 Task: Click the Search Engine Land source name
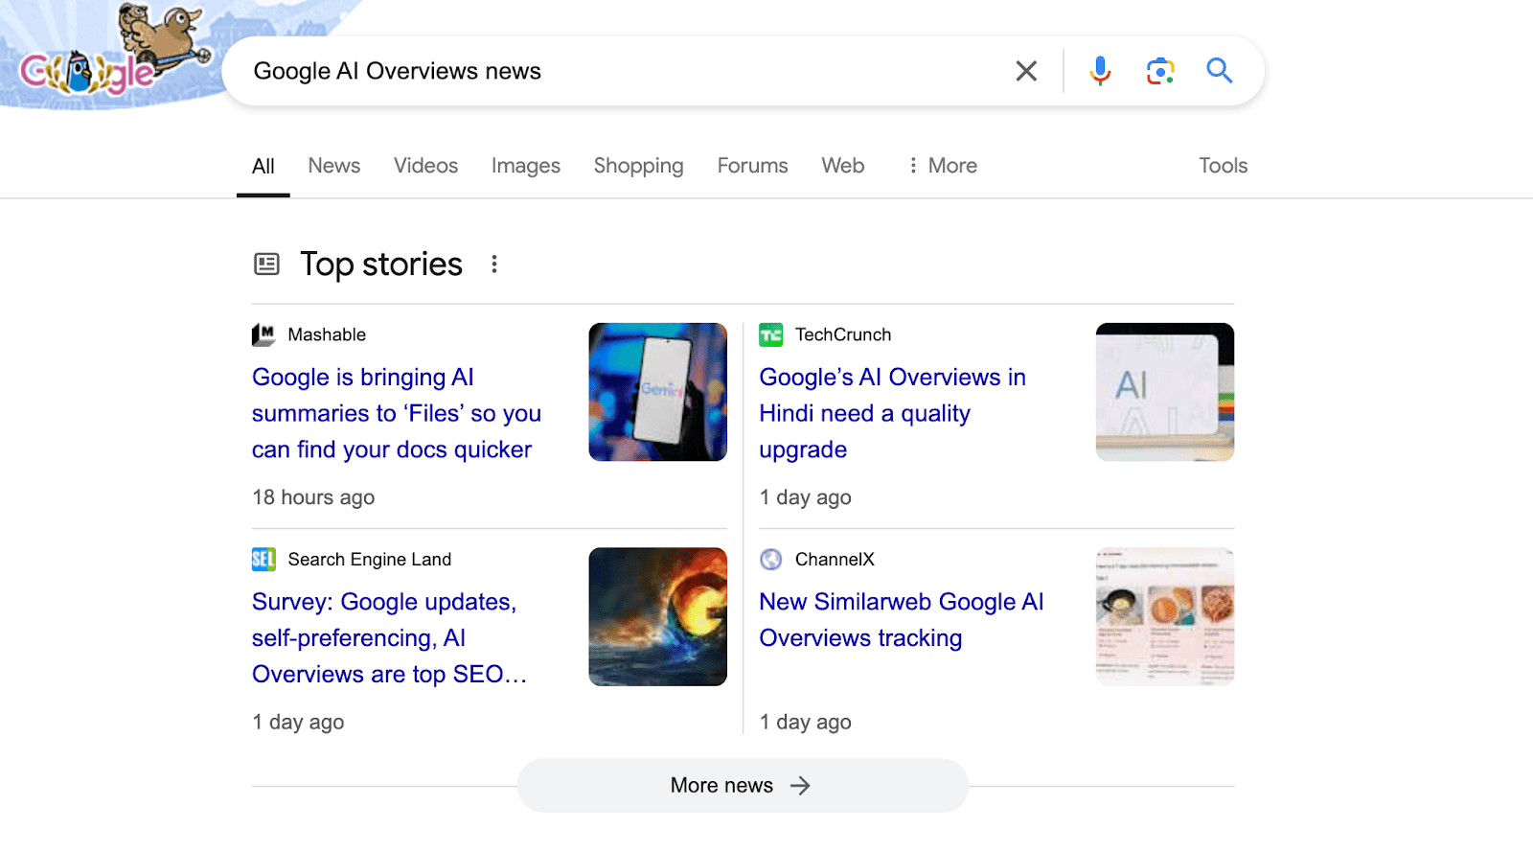[x=370, y=560]
